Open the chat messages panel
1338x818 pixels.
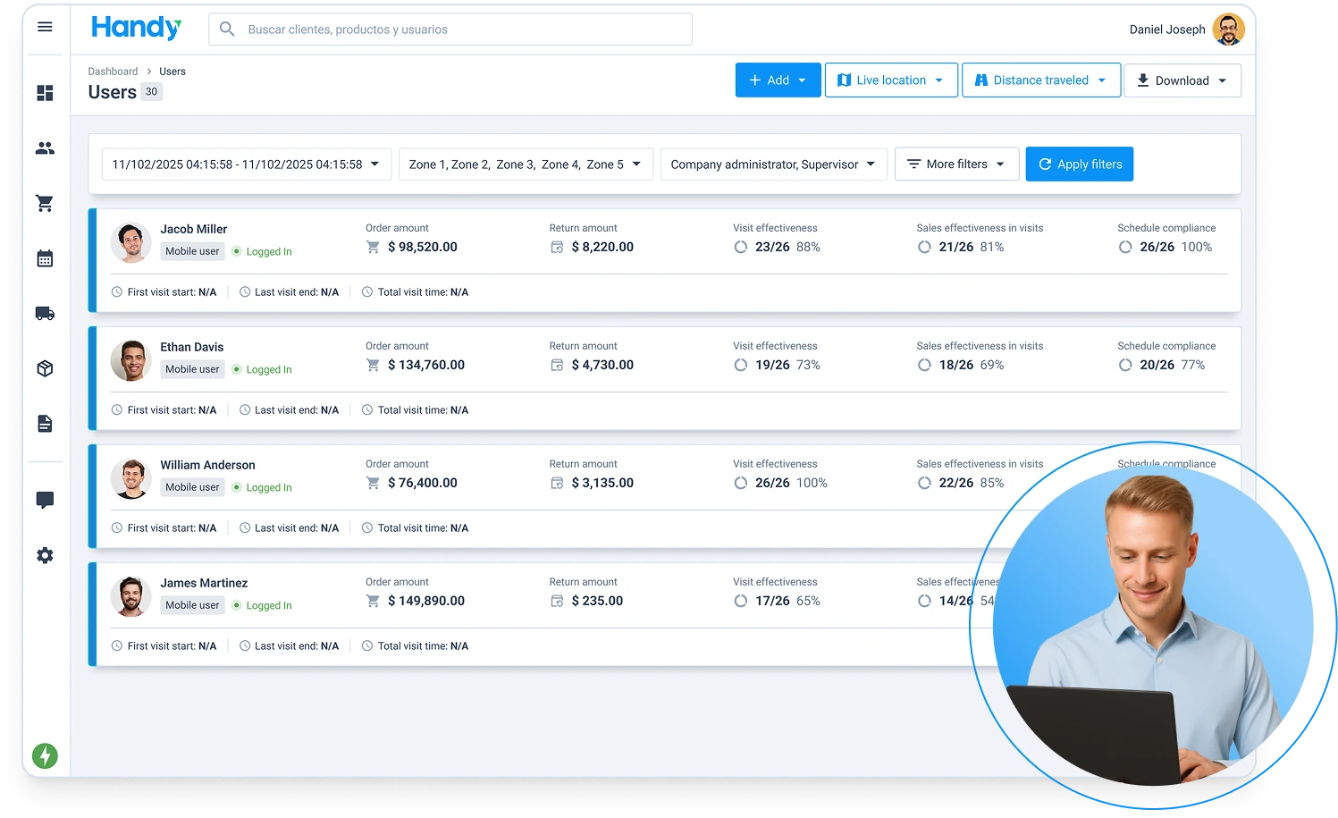click(45, 500)
